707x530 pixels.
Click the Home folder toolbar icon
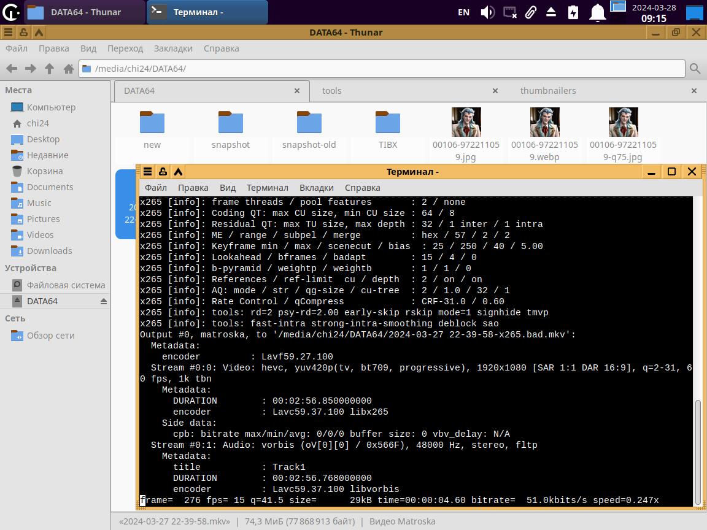point(69,69)
